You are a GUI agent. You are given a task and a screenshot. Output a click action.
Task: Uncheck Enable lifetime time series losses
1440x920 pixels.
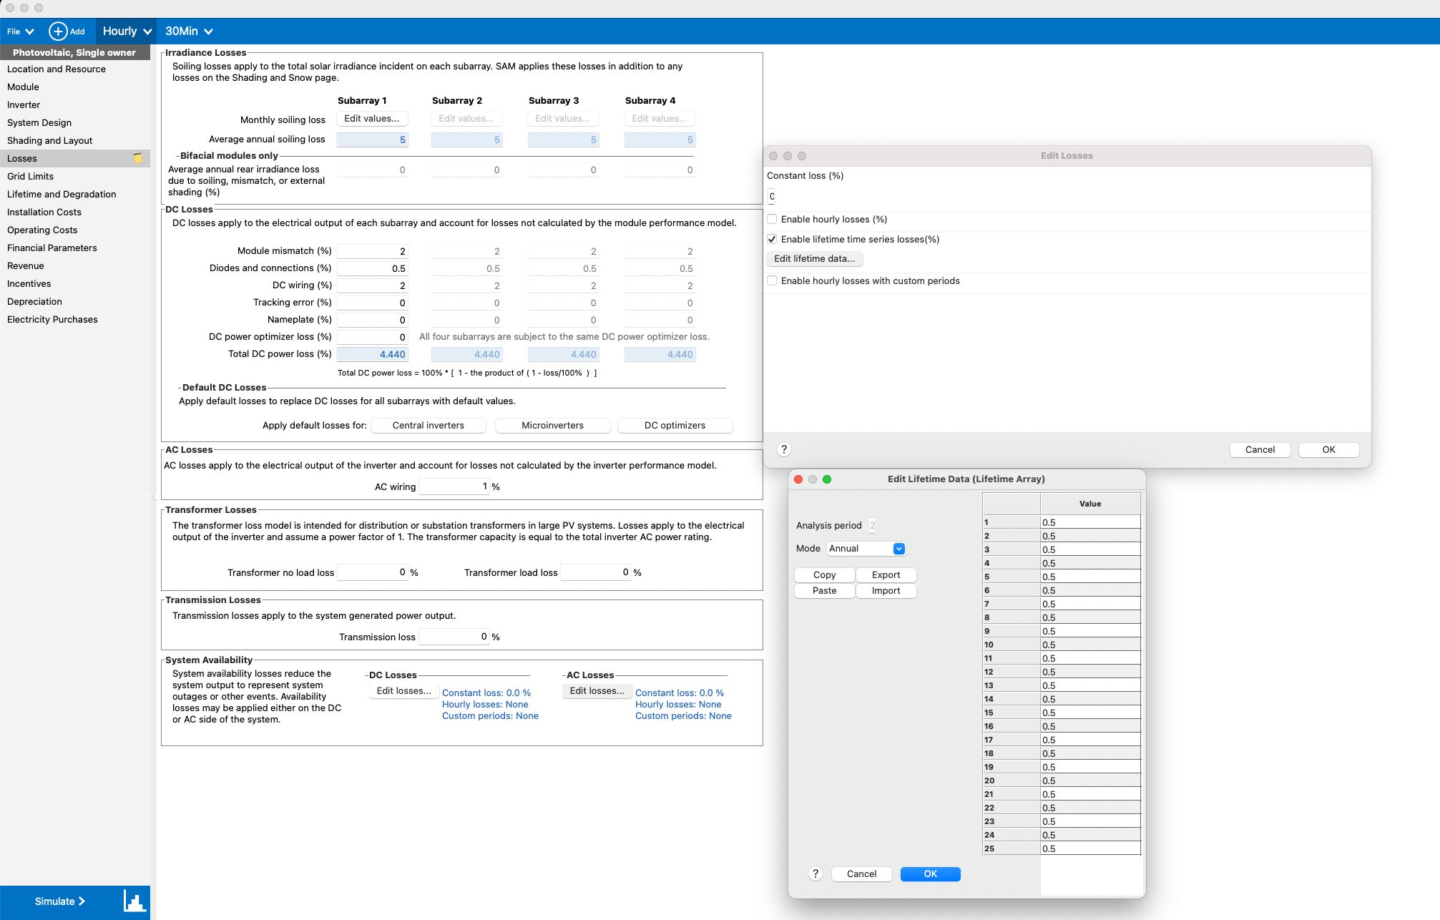point(772,240)
